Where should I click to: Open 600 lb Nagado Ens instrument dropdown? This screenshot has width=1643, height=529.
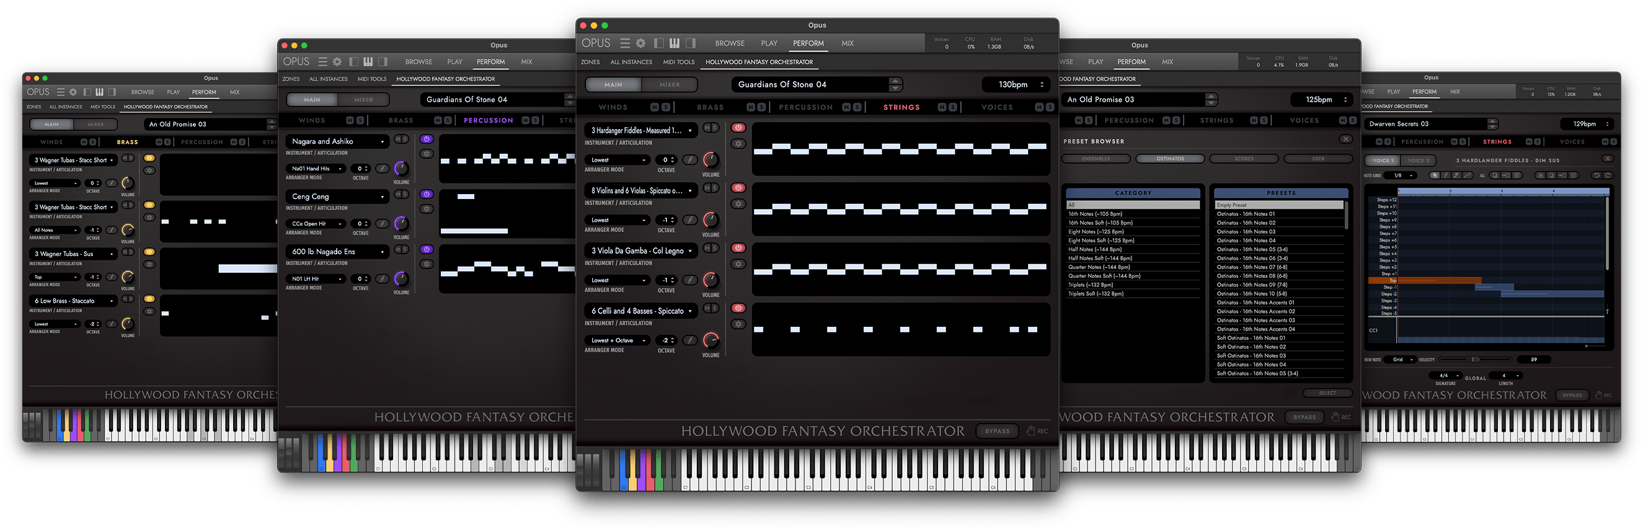[337, 252]
